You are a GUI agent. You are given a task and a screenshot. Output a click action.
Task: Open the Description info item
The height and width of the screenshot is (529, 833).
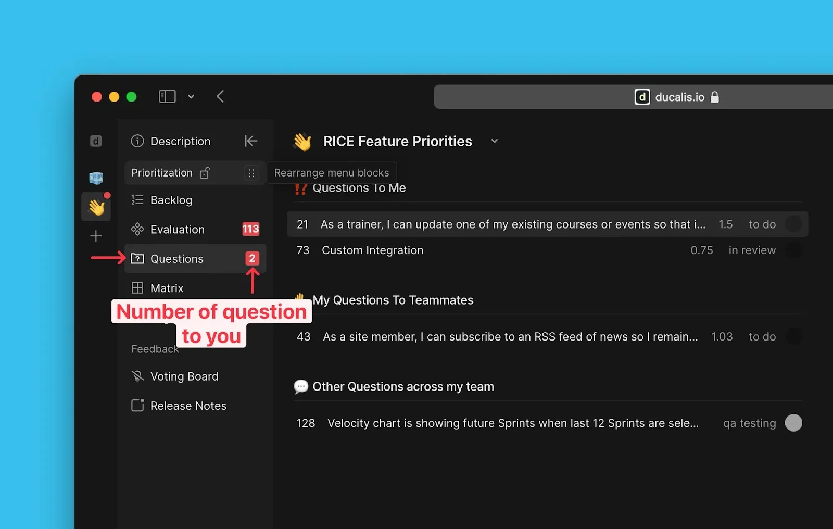(x=180, y=142)
